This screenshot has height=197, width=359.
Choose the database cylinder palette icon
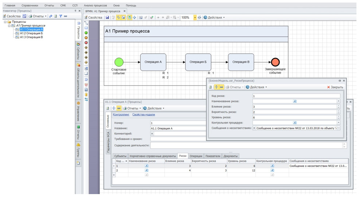[86, 94]
